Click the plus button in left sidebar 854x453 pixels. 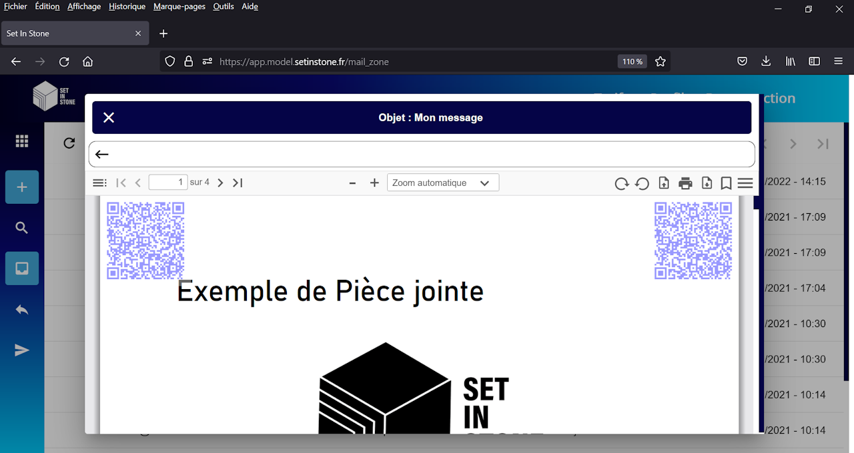click(x=22, y=187)
